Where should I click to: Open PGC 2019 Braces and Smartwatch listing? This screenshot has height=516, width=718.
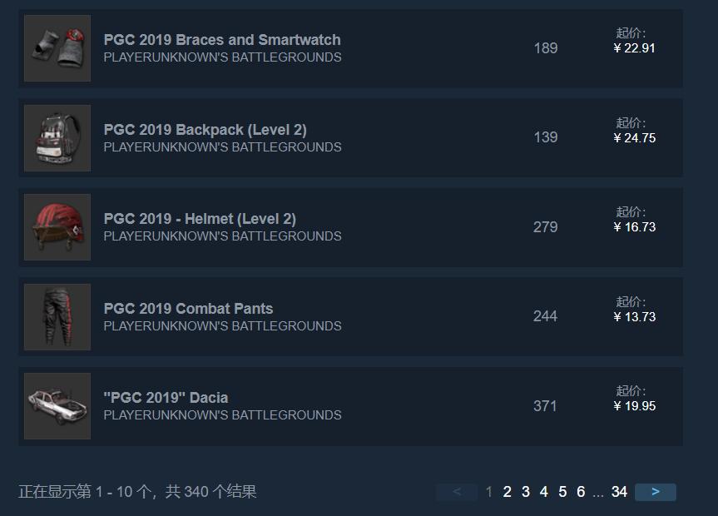click(x=222, y=40)
